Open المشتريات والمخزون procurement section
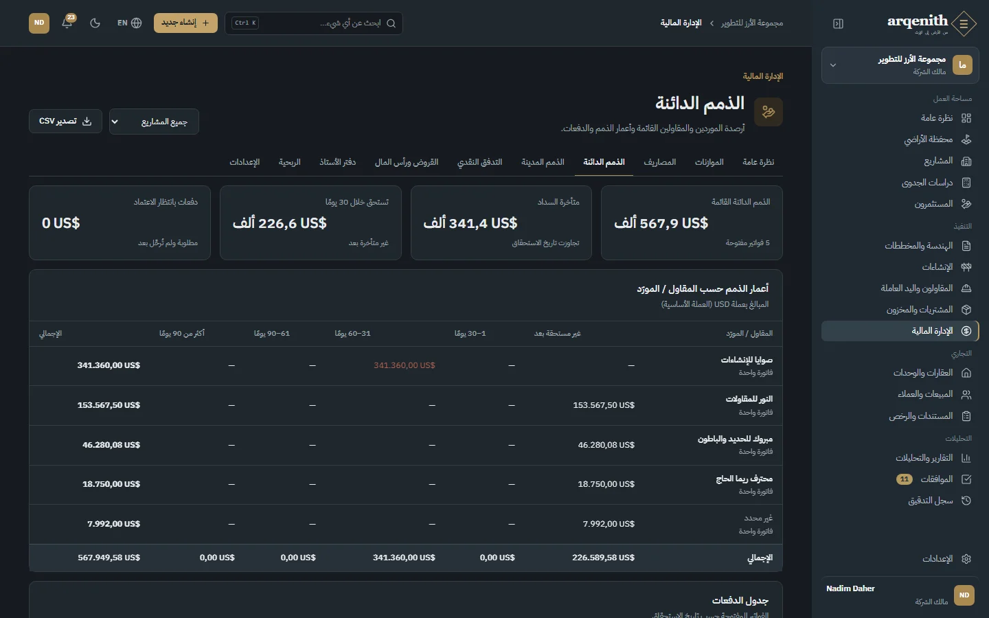This screenshot has height=618, width=989. [900, 310]
